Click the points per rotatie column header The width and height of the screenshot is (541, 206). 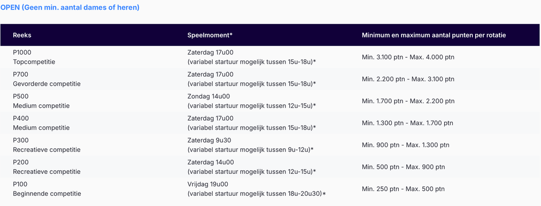tap(434, 35)
